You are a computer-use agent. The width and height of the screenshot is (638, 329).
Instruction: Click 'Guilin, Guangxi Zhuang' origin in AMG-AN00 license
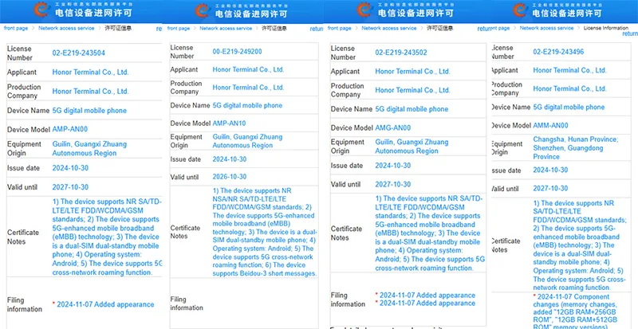[412, 143]
